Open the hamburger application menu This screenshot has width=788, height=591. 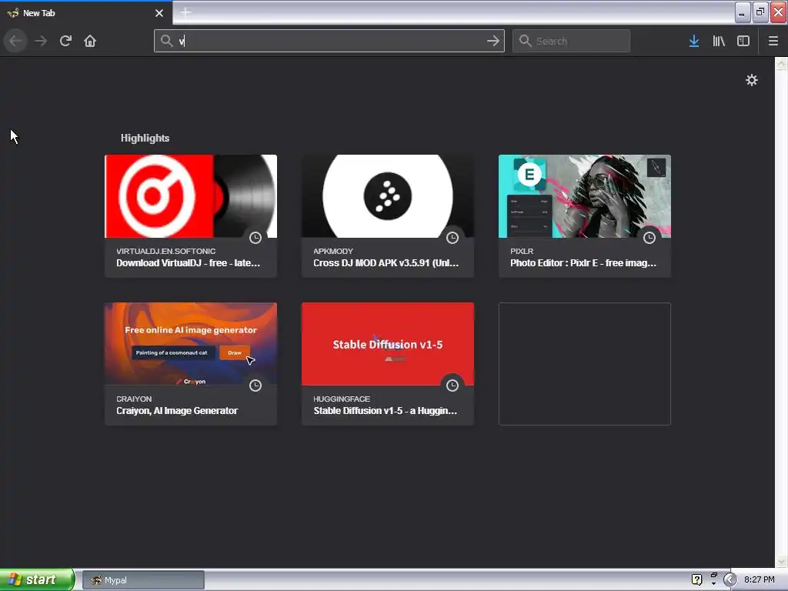773,41
